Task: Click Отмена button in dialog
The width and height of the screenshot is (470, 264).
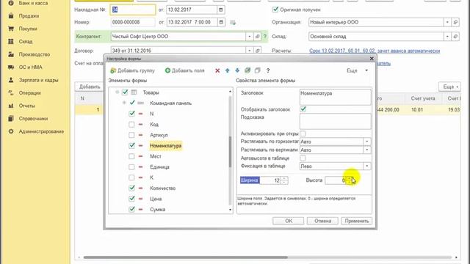Action: [x=322, y=221]
